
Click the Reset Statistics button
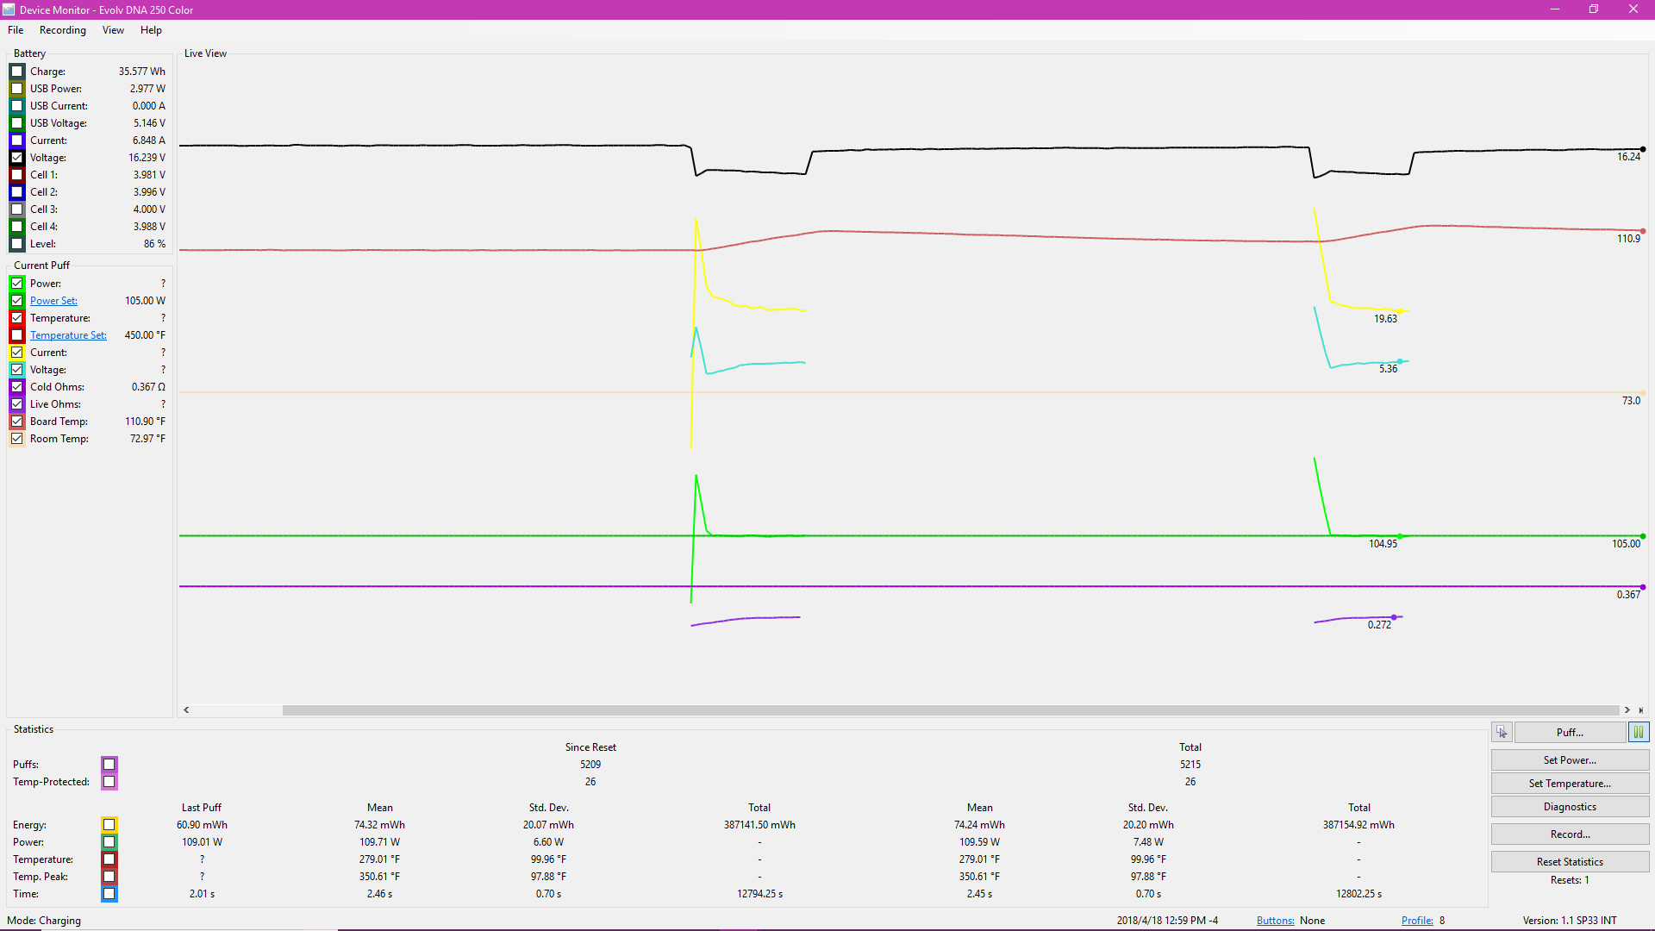pos(1570,861)
